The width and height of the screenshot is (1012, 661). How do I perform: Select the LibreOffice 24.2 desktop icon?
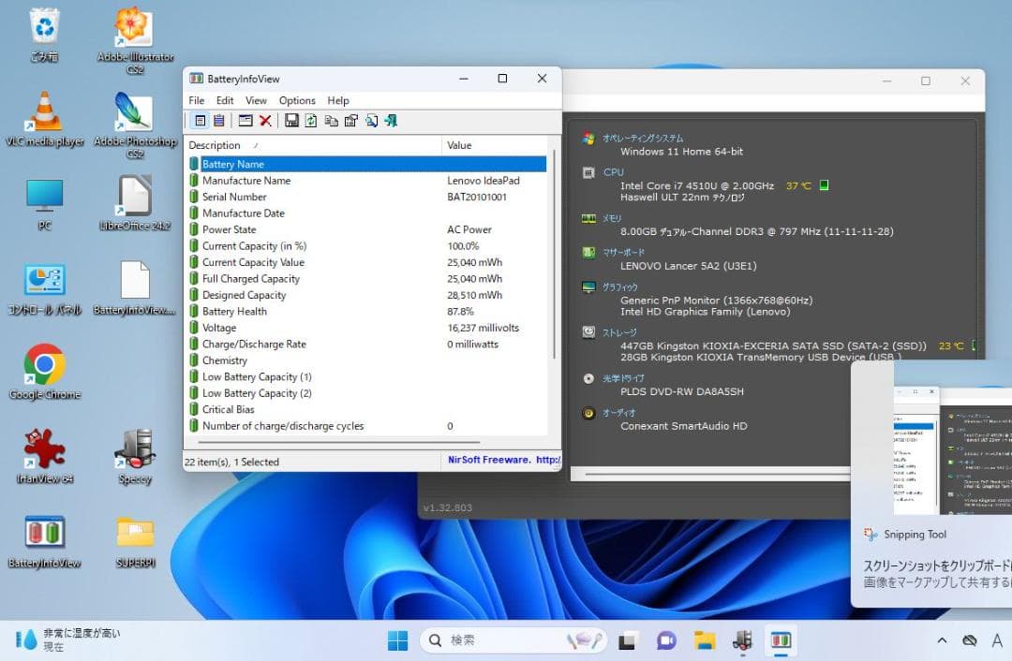pyautogui.click(x=135, y=202)
